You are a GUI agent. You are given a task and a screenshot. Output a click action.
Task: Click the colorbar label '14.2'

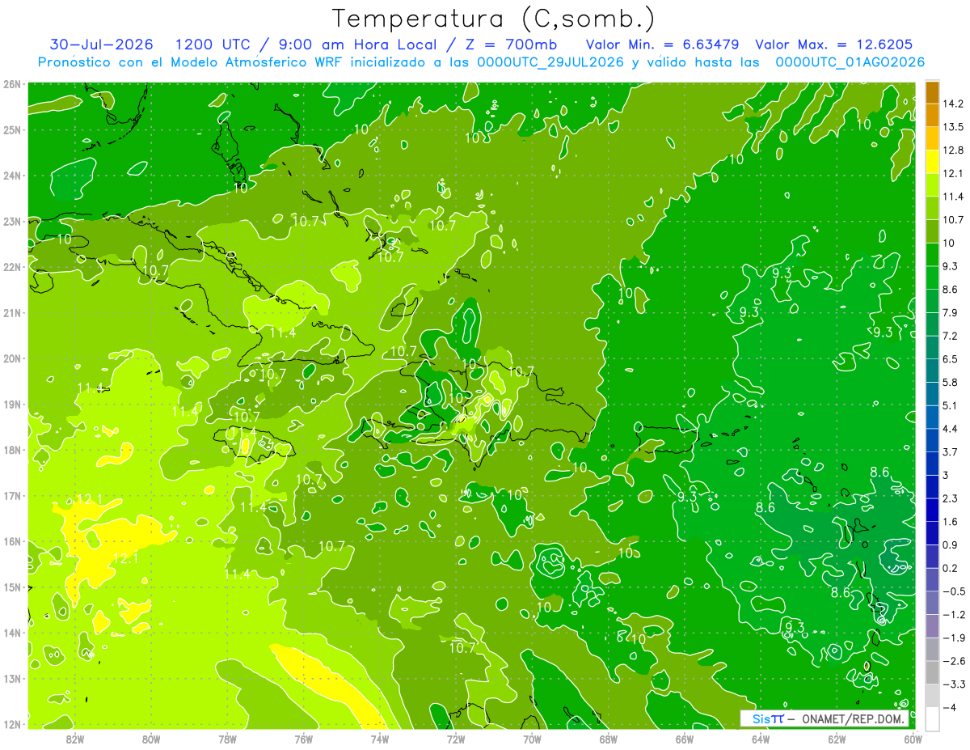coord(955,104)
